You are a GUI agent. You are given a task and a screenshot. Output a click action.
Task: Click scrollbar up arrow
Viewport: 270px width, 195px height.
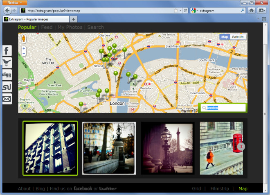[265, 25]
